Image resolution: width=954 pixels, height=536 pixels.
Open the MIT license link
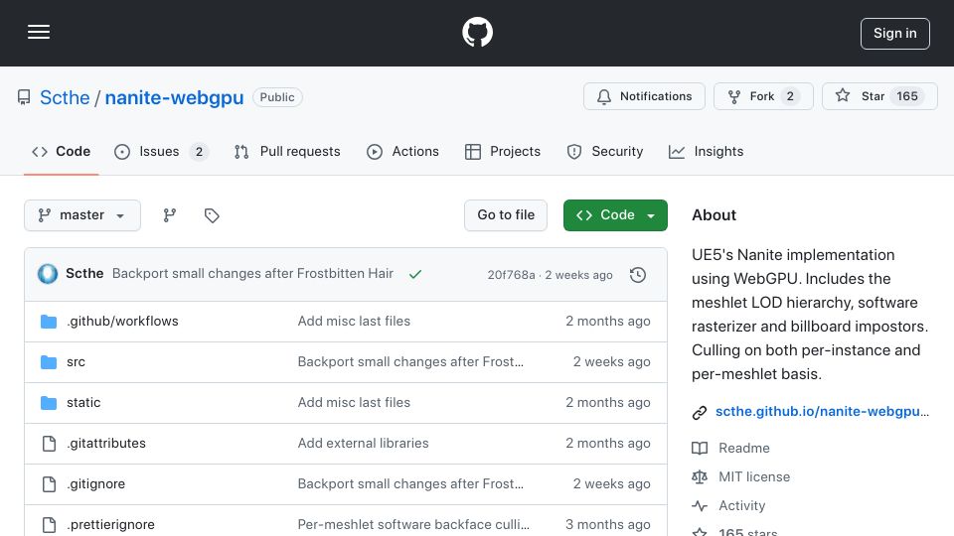click(754, 477)
